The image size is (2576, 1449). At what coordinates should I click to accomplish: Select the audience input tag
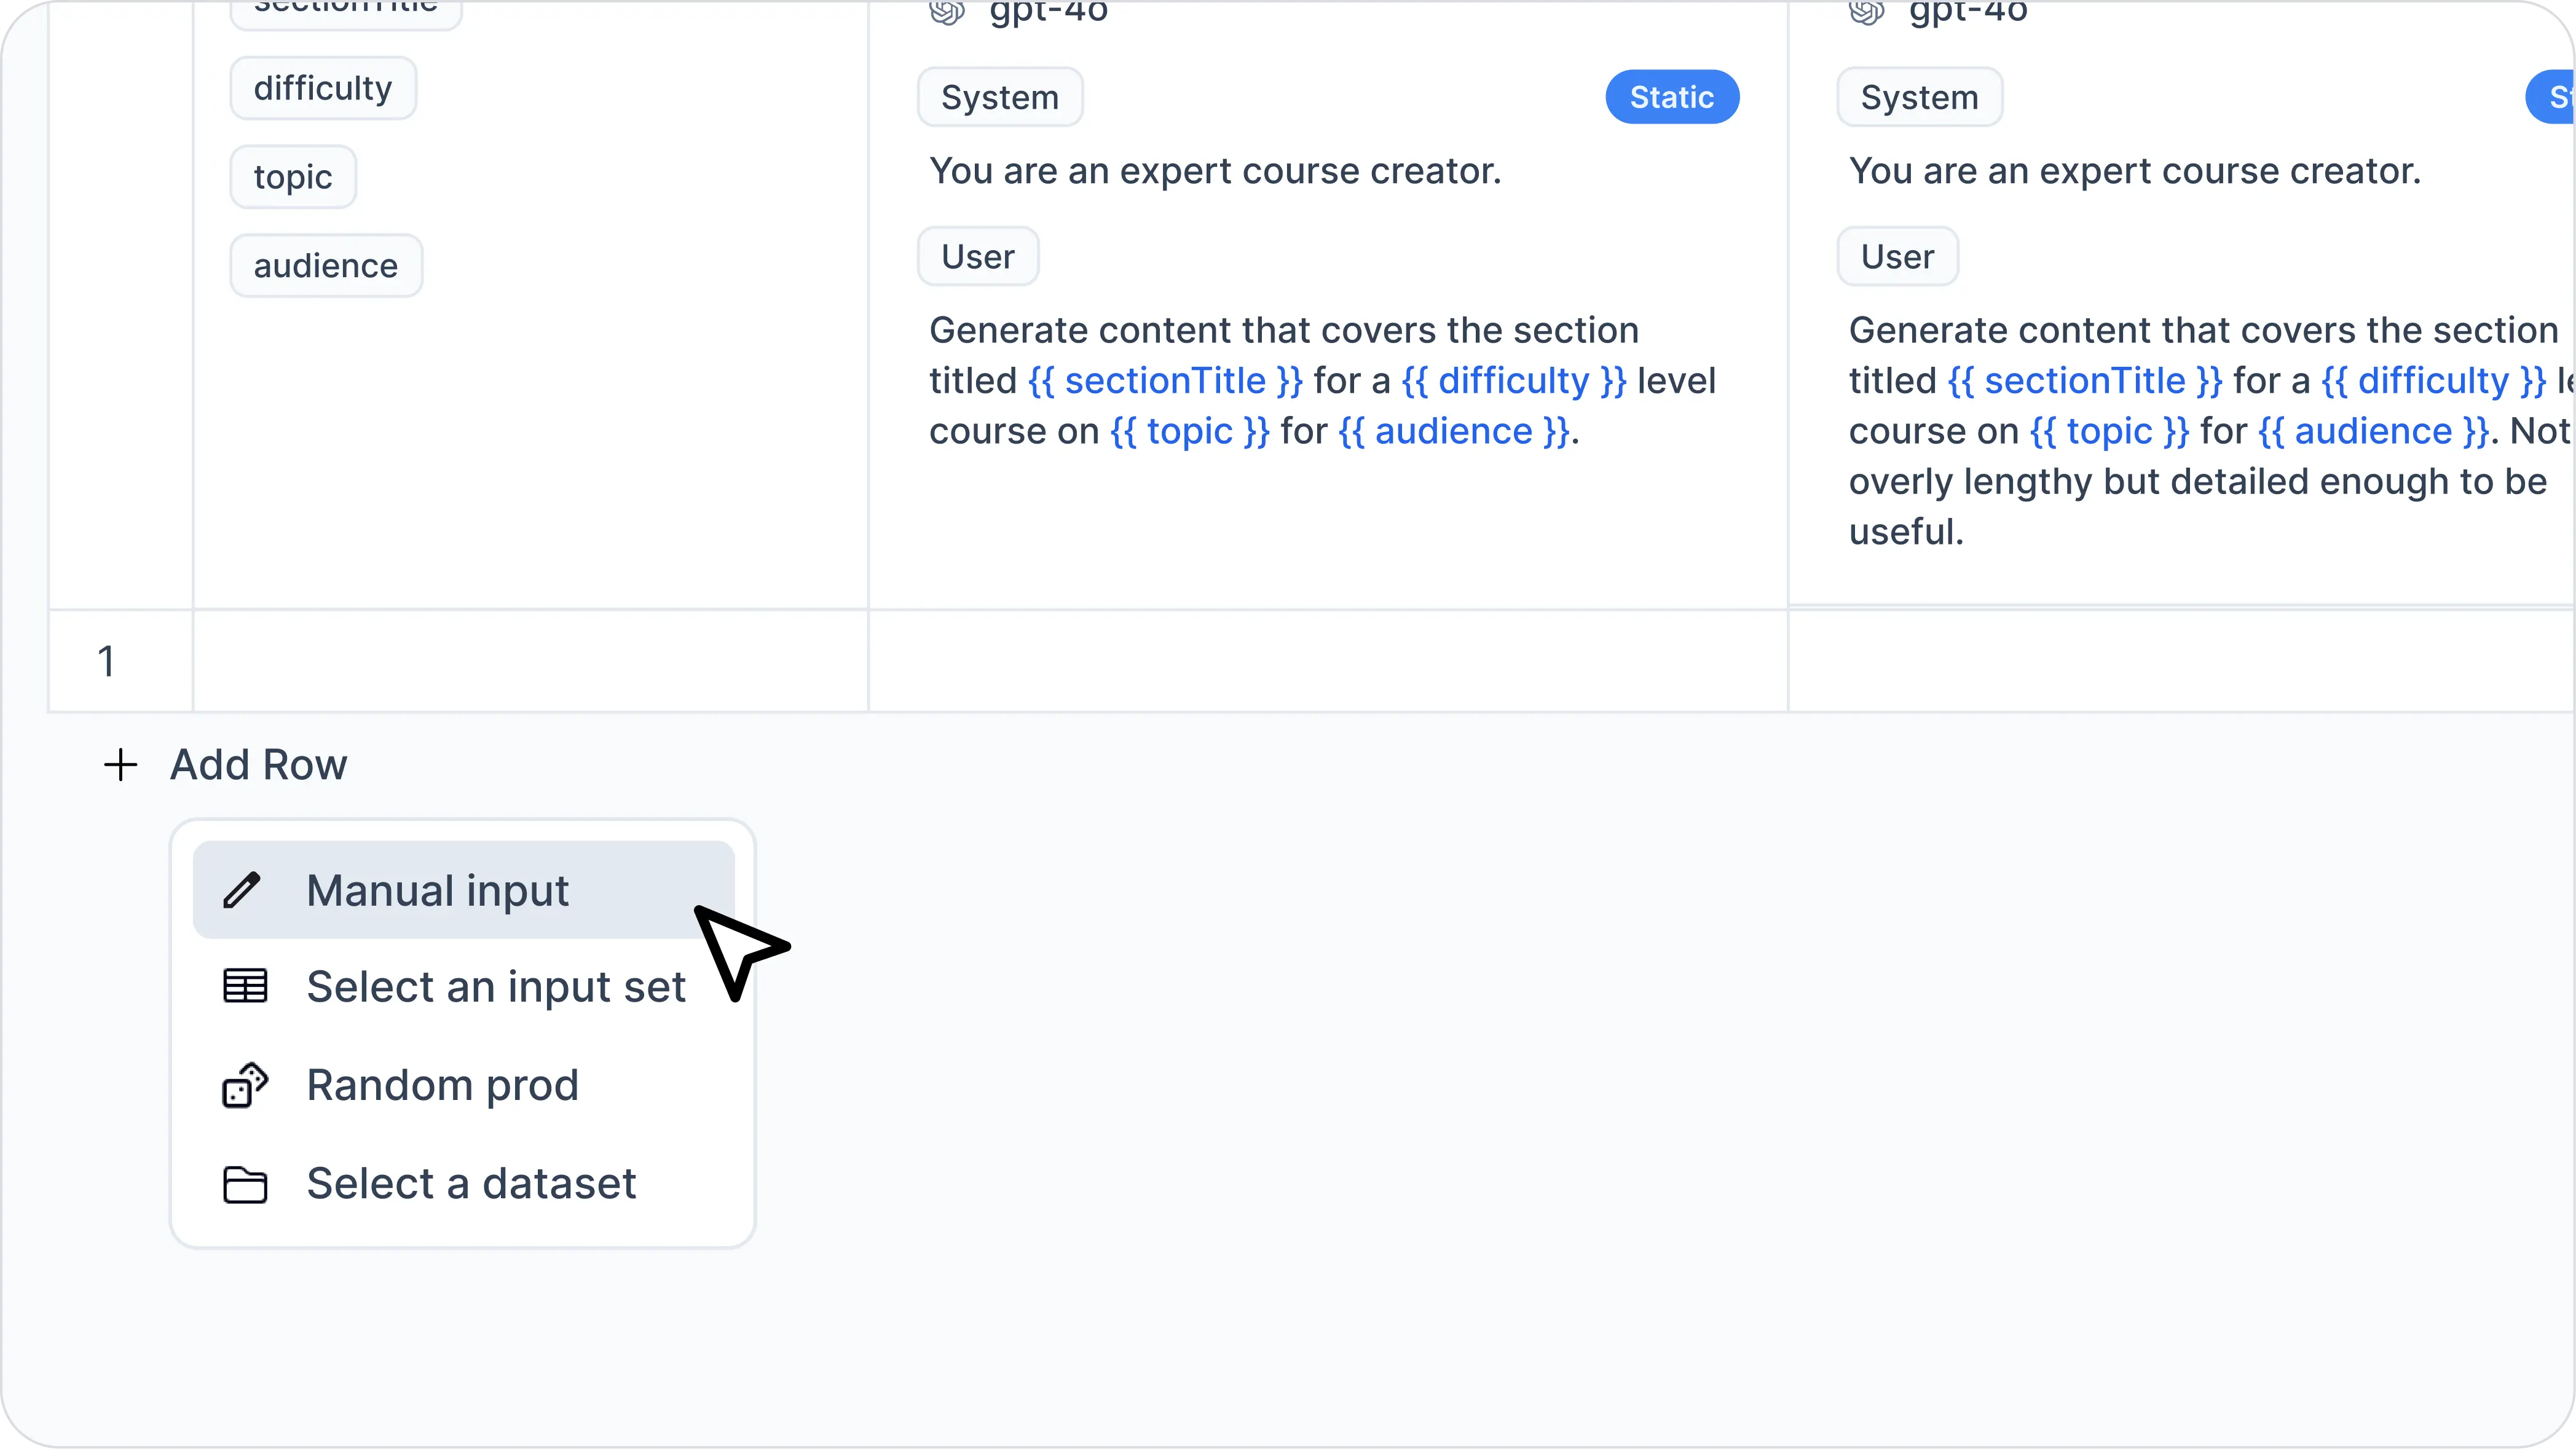326,265
